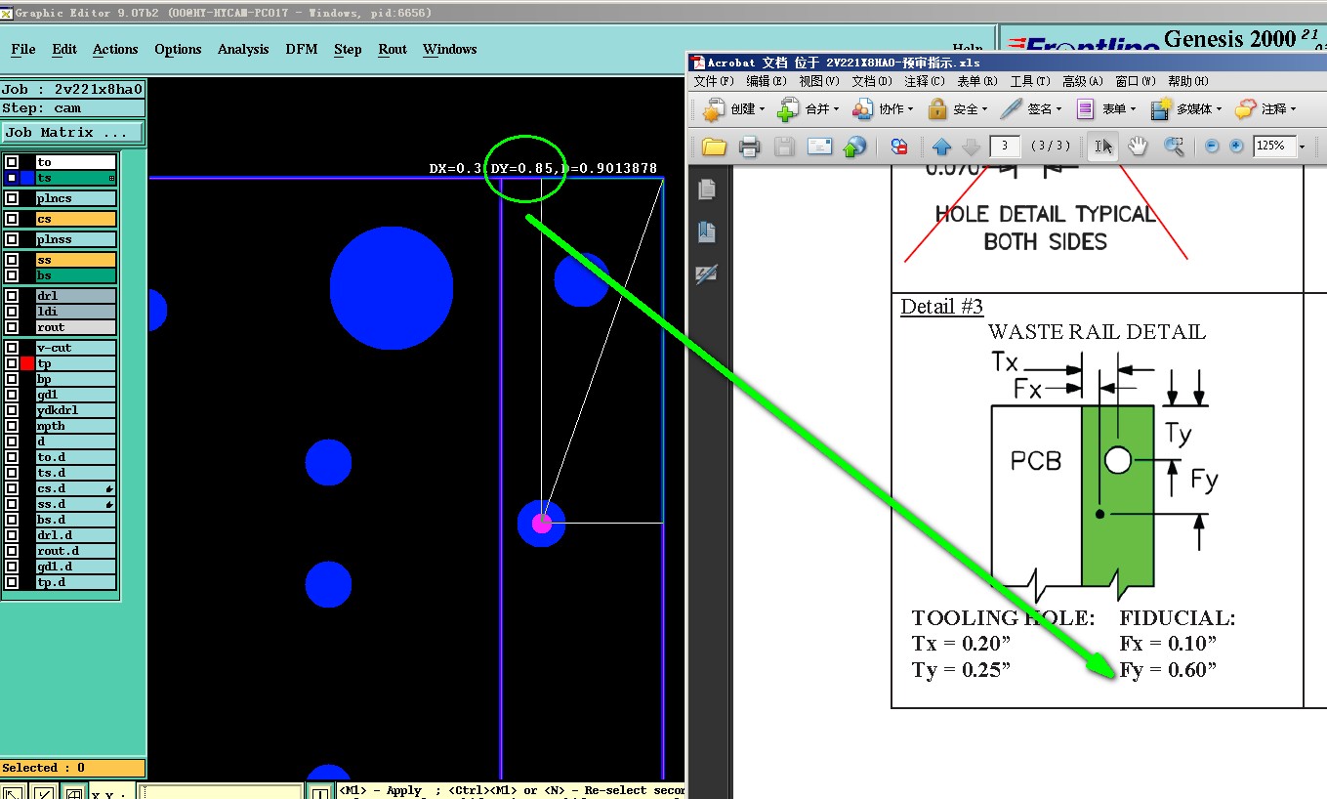The width and height of the screenshot is (1327, 799).
Task: Toggle display checkbox for layer plncs
Action: click(x=12, y=198)
